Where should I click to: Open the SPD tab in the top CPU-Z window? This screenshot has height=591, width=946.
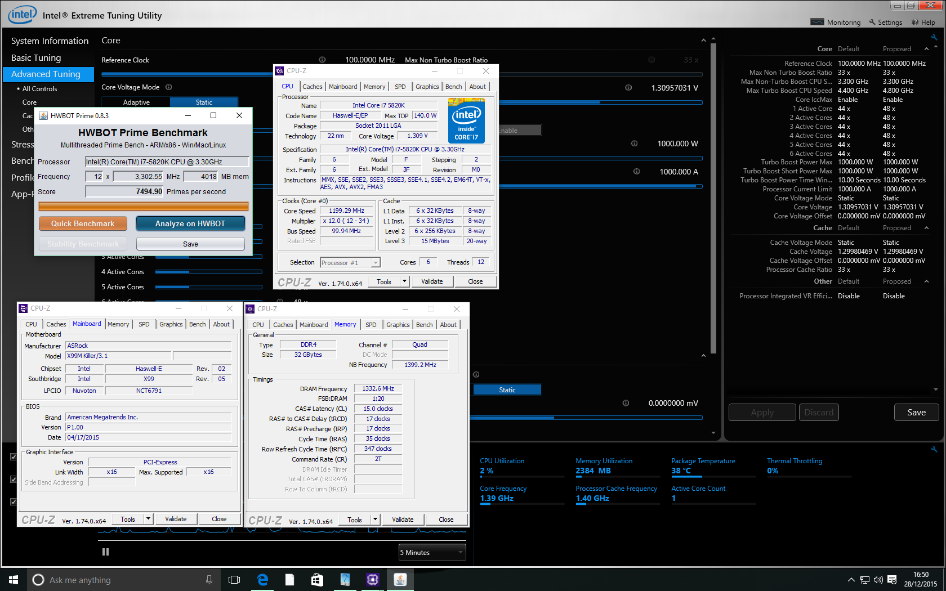point(400,87)
